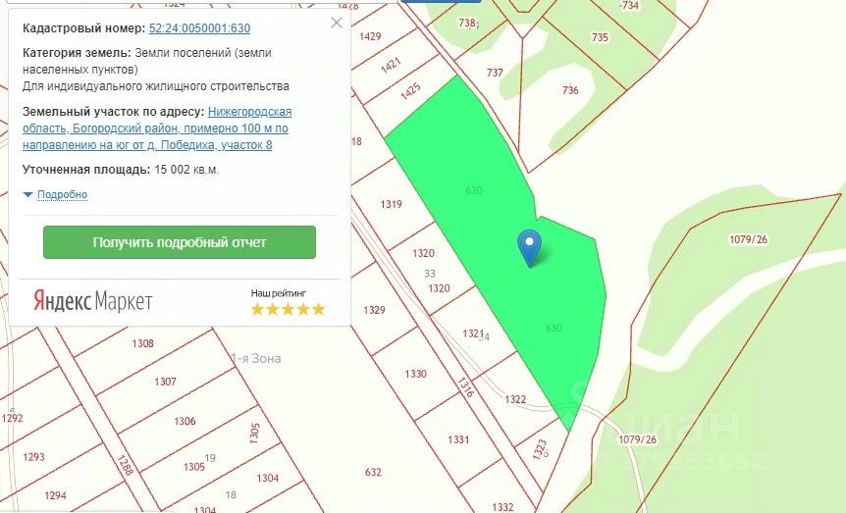846x513 pixels.
Task: Open the Нижегородская область address link
Action: tap(157, 128)
